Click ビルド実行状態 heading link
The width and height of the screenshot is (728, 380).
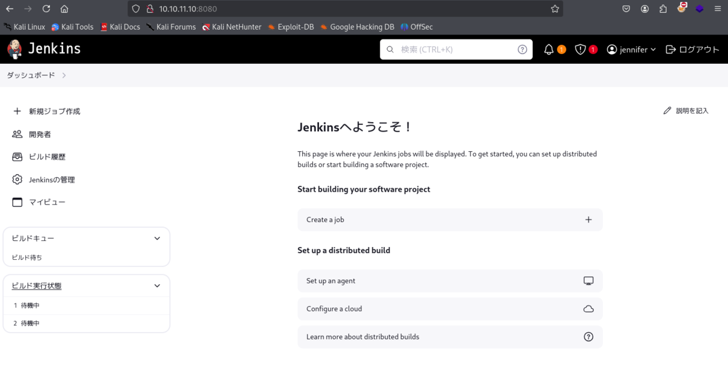pyautogui.click(x=36, y=286)
